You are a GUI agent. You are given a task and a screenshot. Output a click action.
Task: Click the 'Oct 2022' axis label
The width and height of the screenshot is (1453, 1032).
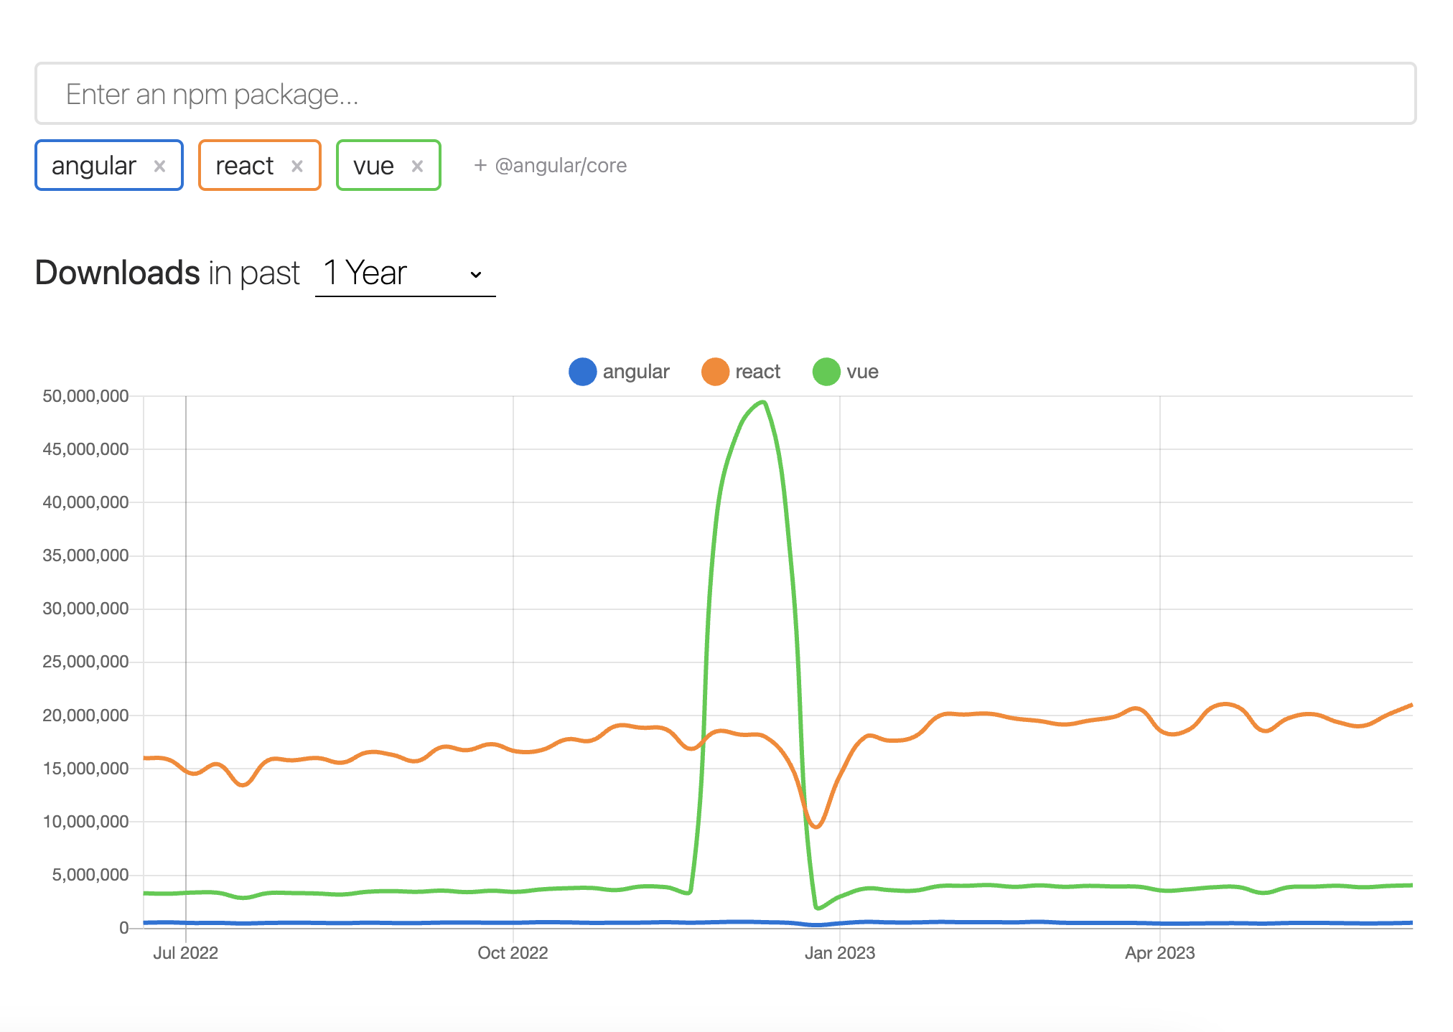tap(513, 953)
